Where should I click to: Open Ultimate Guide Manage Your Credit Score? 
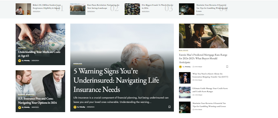[210, 90]
